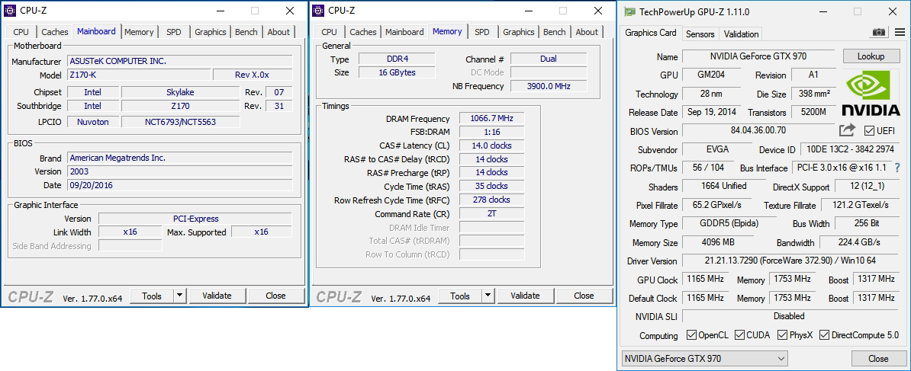The height and width of the screenshot is (371, 911).
Task: Switch to the Mainboard tab in the Memory window
Action: pos(404,32)
